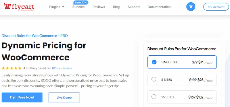
Task: Click the Try it Free Now! button
Action: [x=22, y=97]
